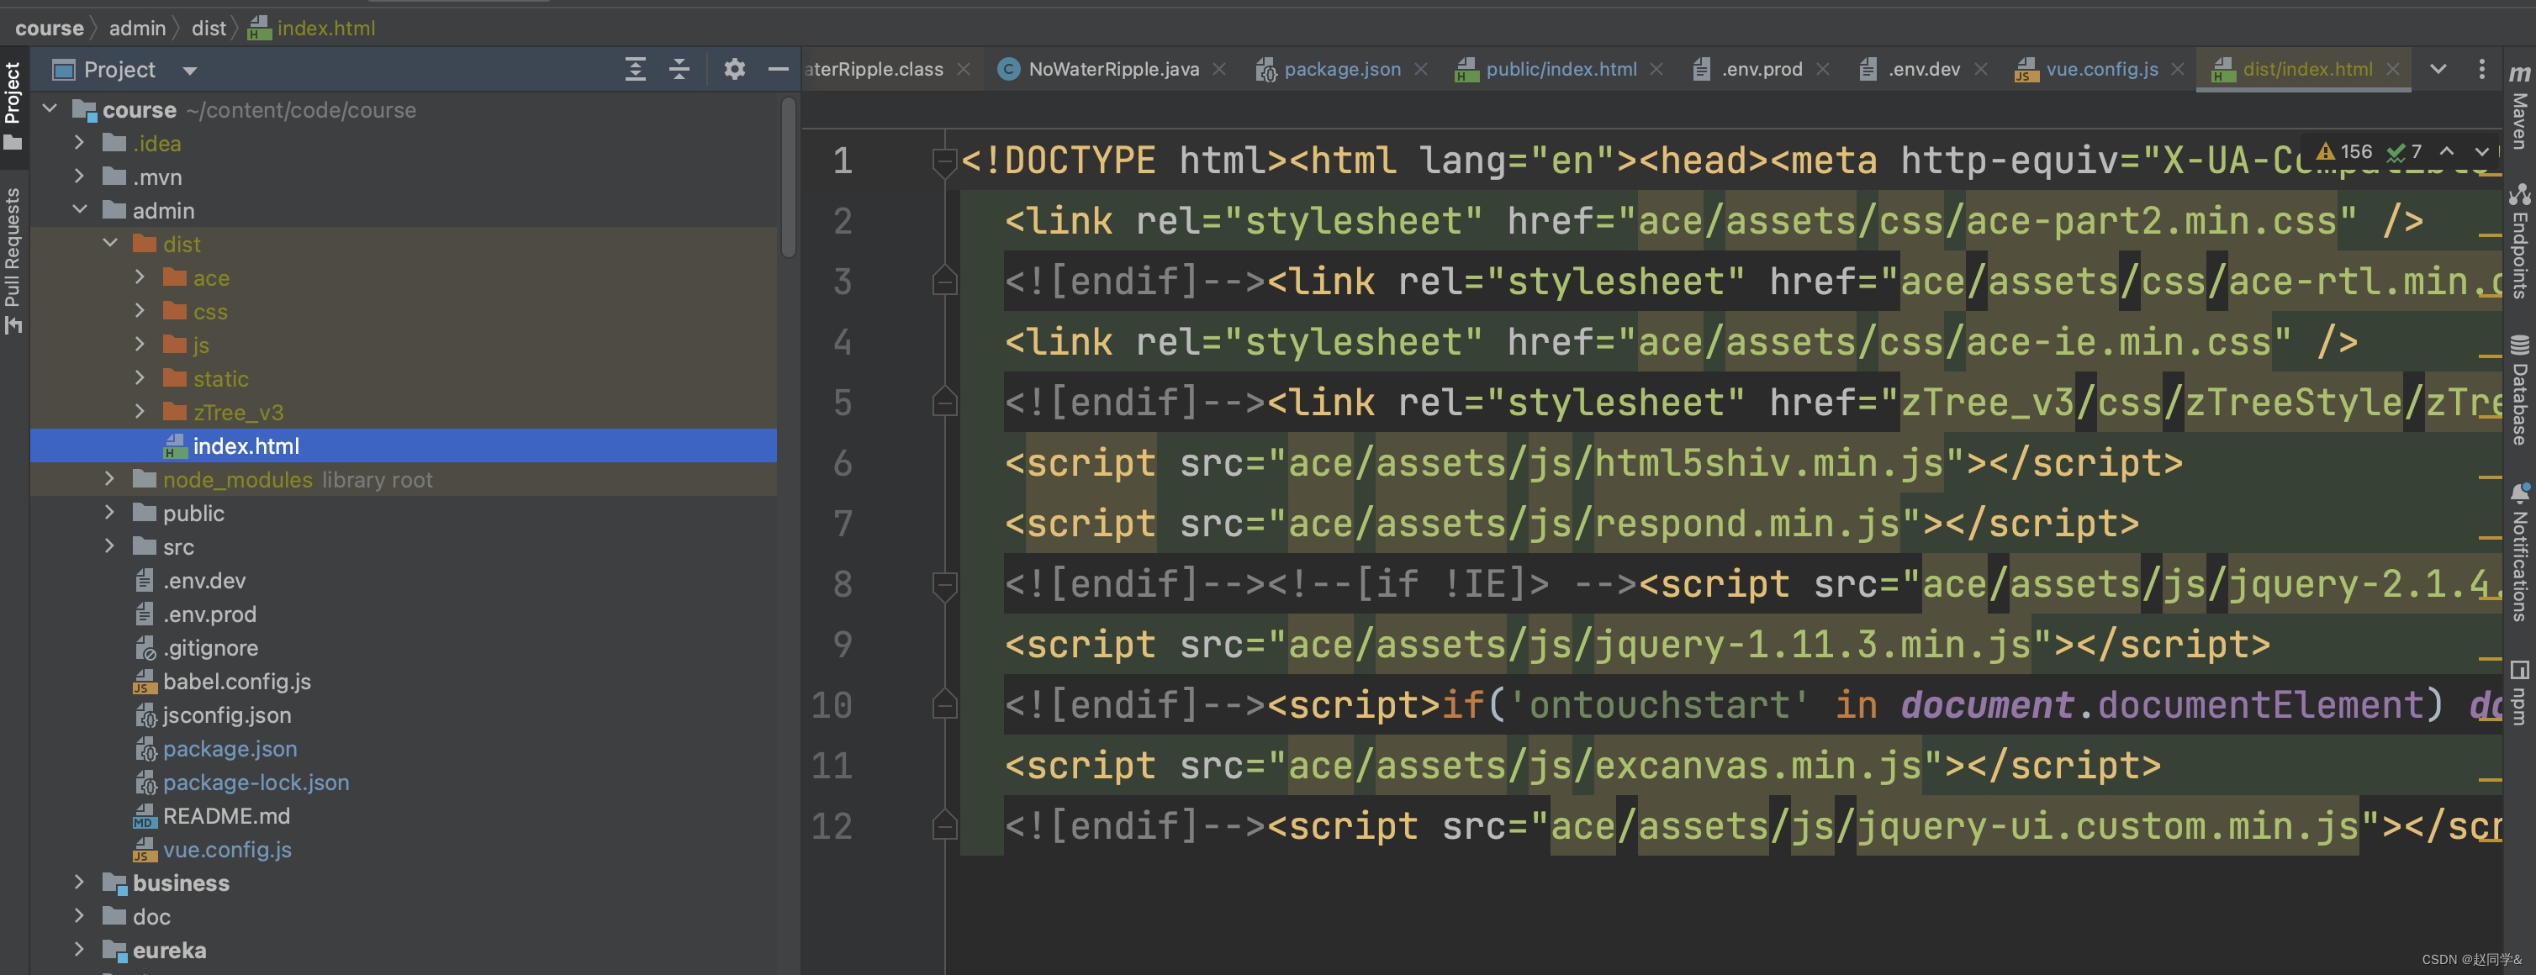Image resolution: width=2536 pixels, height=975 pixels.
Task: Open the Database tool window
Action: pyautogui.click(x=2519, y=391)
